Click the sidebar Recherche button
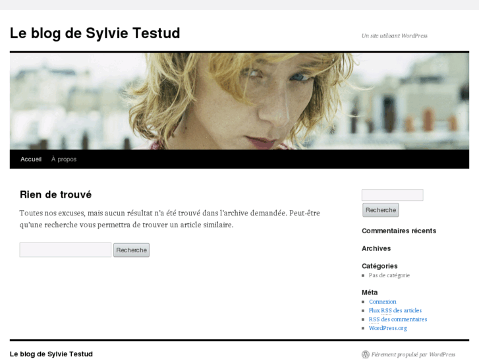Screen dimensions: 479x359 coord(381,210)
